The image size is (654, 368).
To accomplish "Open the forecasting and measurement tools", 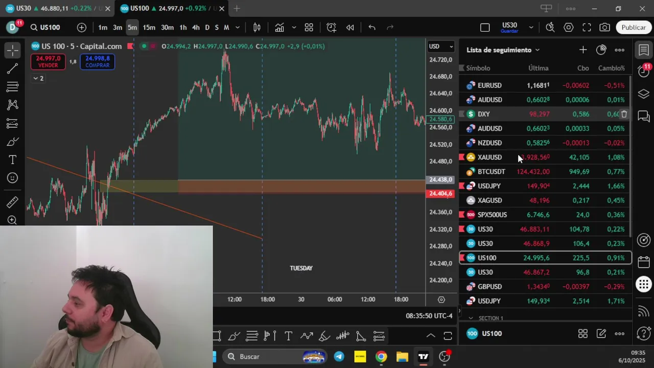I will click(13, 123).
